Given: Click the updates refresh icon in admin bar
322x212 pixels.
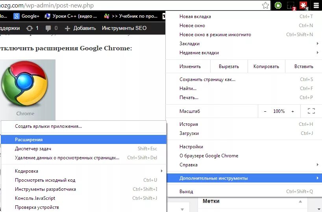Looking at the screenshot, I should pyautogui.click(x=30, y=28).
